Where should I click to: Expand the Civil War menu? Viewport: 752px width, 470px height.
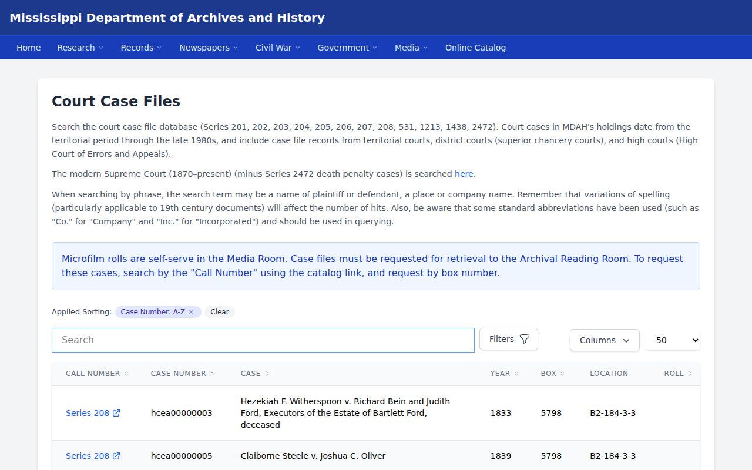point(277,48)
